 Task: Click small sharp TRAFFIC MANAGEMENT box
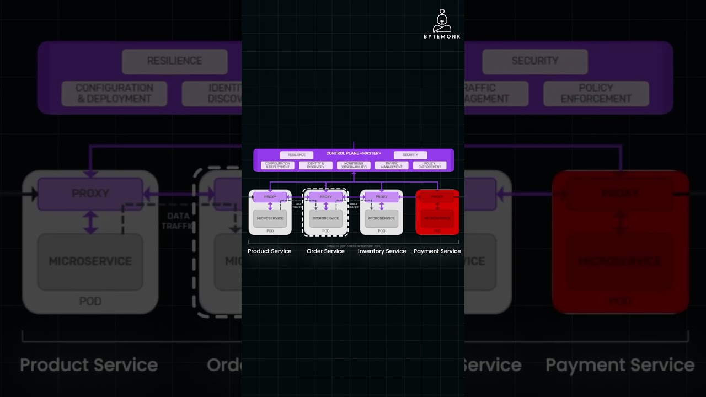pos(392,165)
